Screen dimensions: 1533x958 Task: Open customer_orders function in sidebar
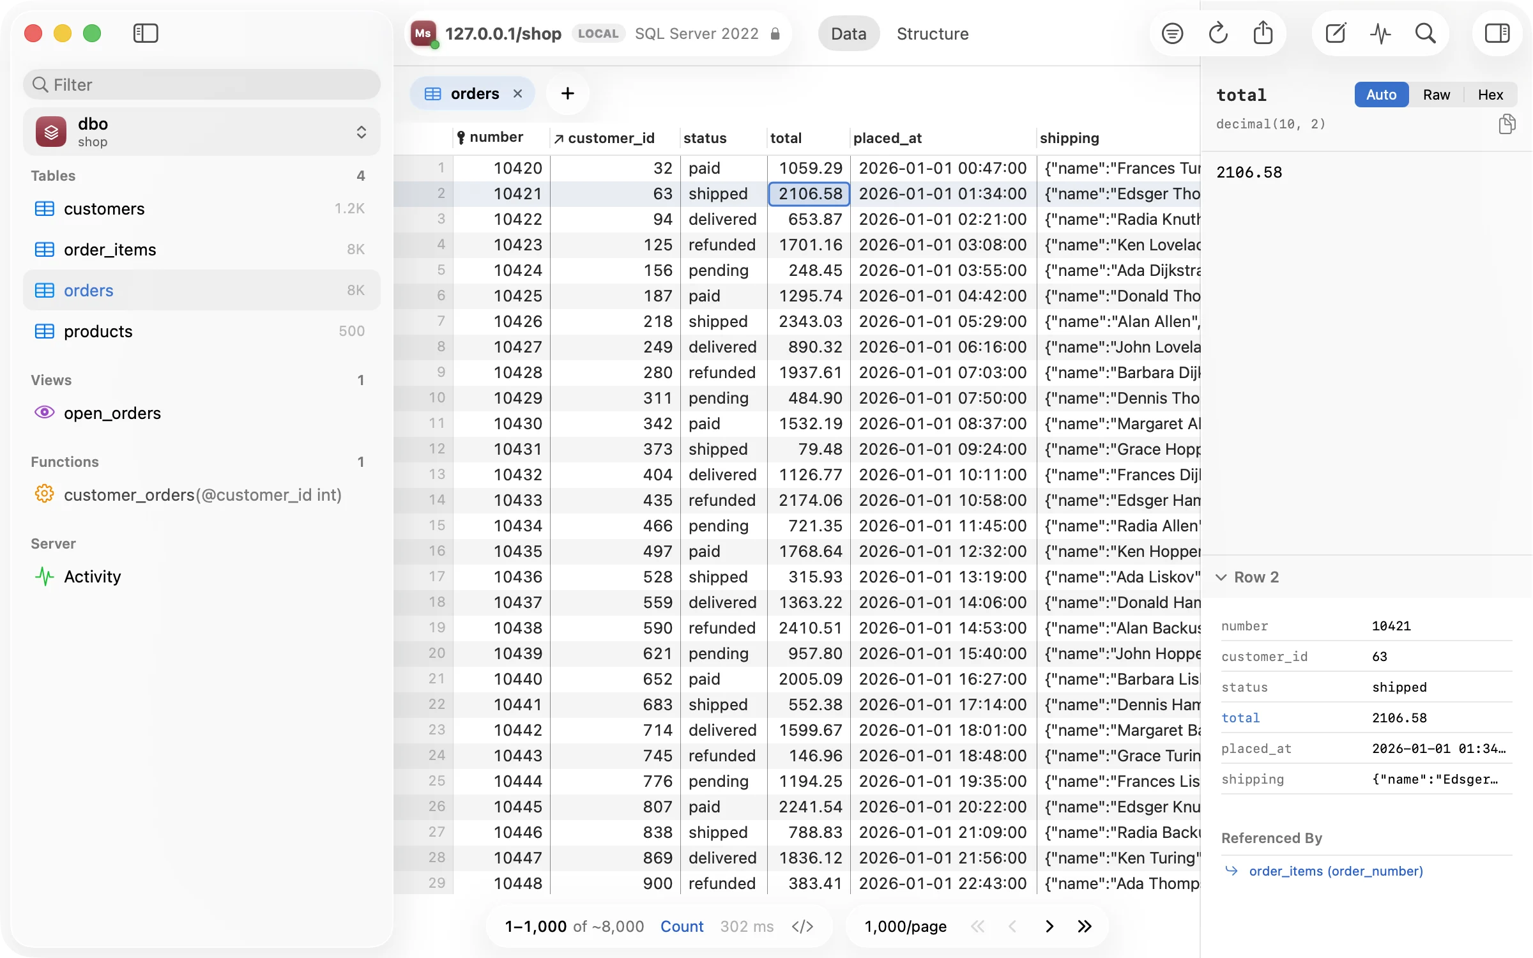[x=202, y=495]
